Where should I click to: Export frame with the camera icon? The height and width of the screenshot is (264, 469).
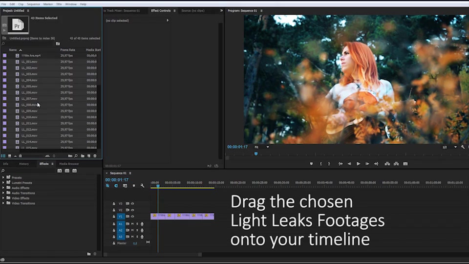[x=405, y=164]
